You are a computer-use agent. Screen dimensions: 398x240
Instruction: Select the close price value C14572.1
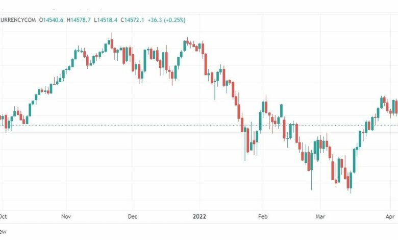[x=132, y=20]
